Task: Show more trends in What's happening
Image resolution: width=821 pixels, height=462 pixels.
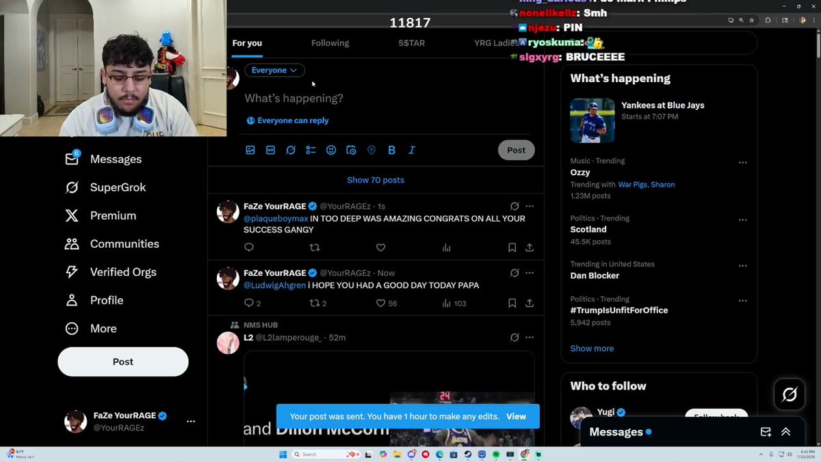Action: pyautogui.click(x=592, y=348)
